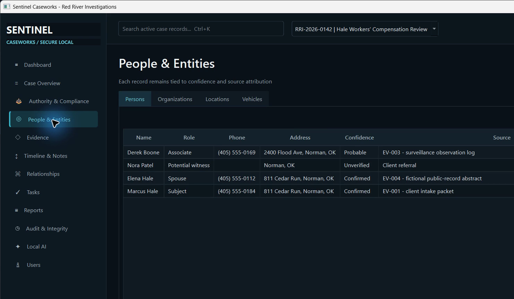514x299 pixels.
Task: Open Authority & Compliance section
Action: pos(53,101)
